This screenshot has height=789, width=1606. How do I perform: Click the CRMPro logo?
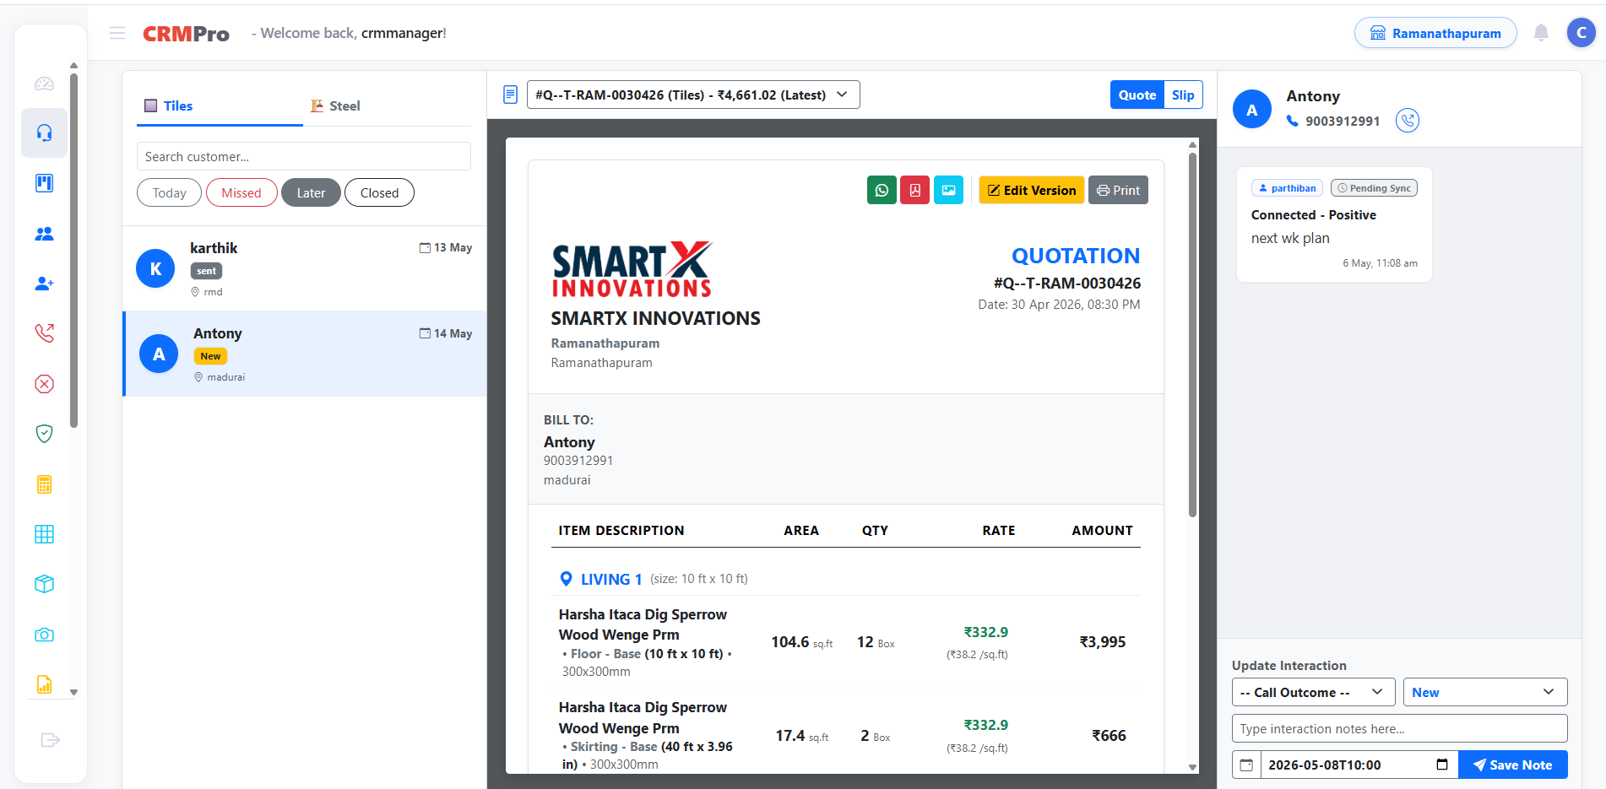click(186, 34)
